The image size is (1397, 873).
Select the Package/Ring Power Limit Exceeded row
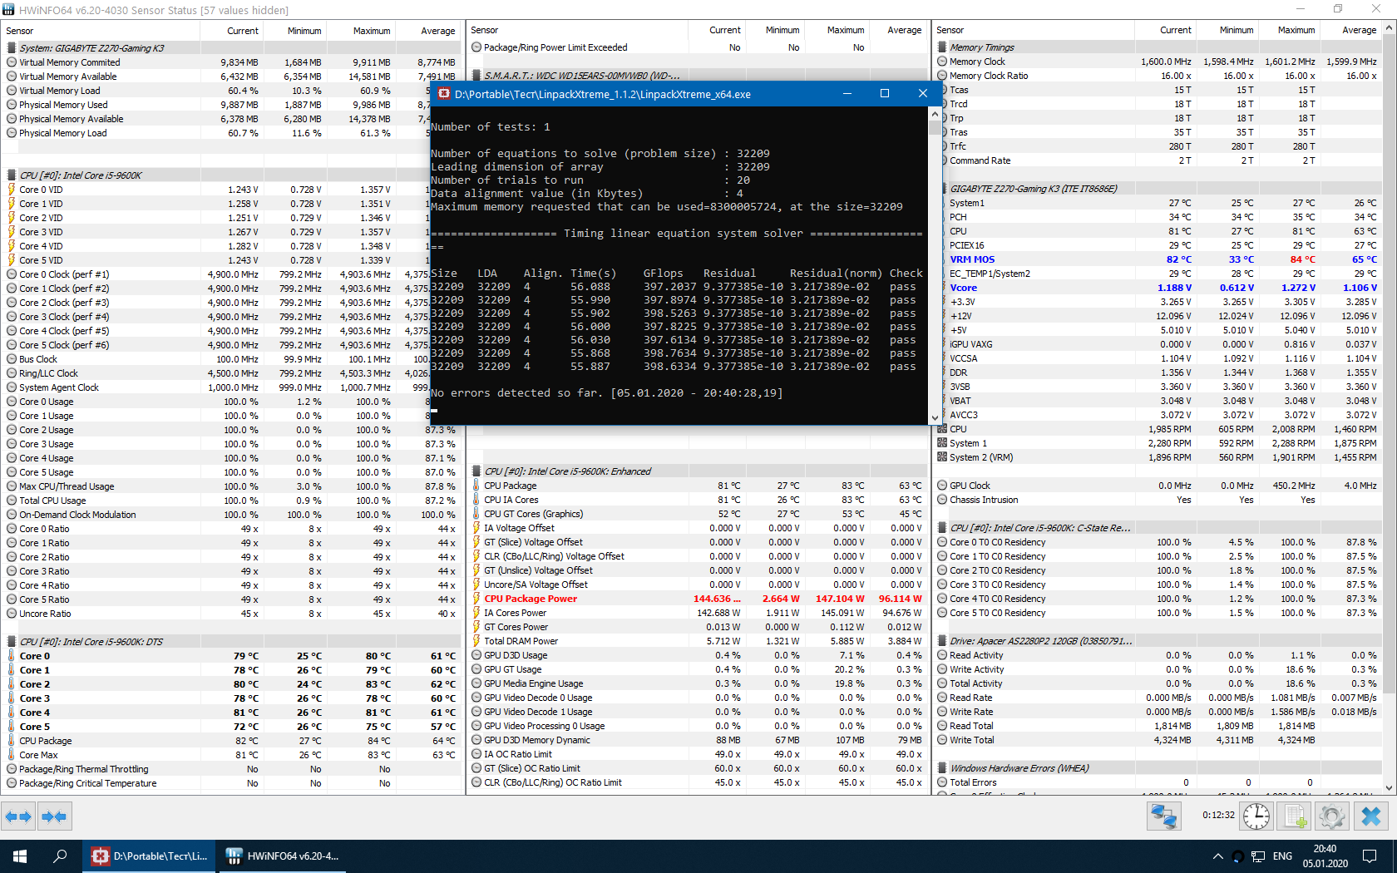[x=697, y=47]
